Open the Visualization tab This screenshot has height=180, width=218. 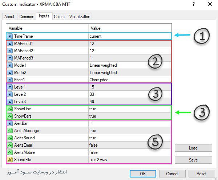80,17
